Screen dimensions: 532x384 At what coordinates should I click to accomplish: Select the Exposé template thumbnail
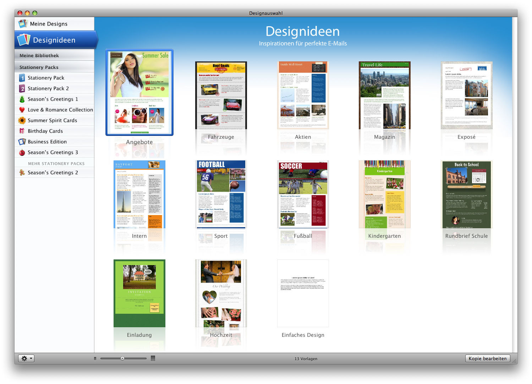(x=467, y=95)
